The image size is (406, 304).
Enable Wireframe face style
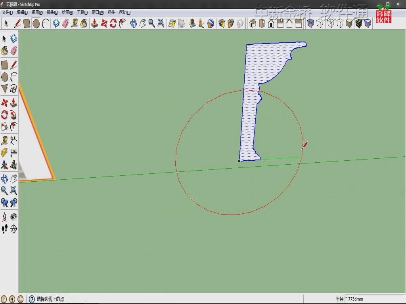[x=331, y=23]
